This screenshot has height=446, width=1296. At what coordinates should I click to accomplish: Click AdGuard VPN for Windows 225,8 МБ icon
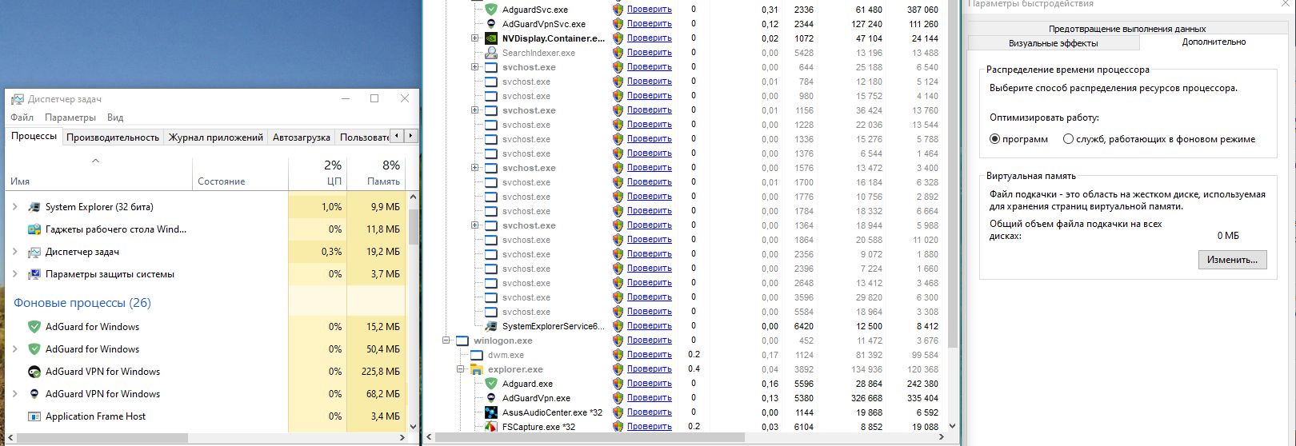[34, 372]
